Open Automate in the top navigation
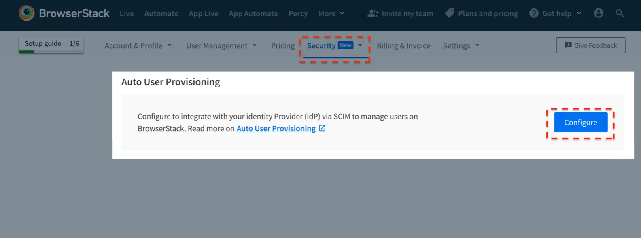The height and width of the screenshot is (238, 641). click(x=161, y=13)
